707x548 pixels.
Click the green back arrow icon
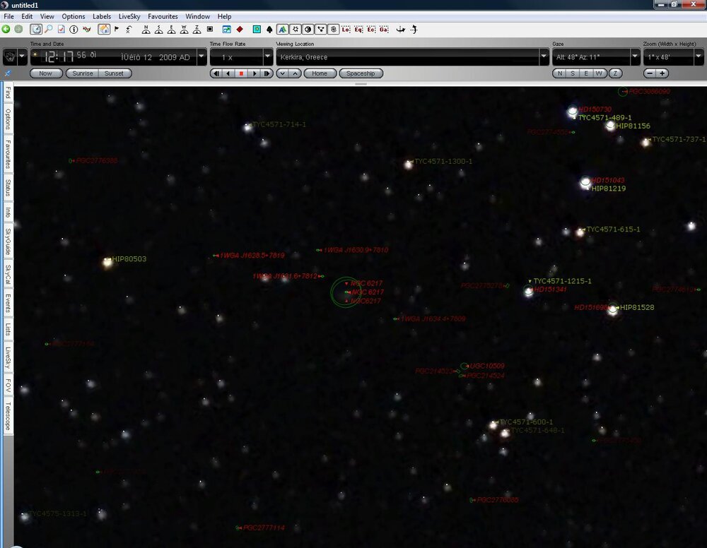coord(6,29)
